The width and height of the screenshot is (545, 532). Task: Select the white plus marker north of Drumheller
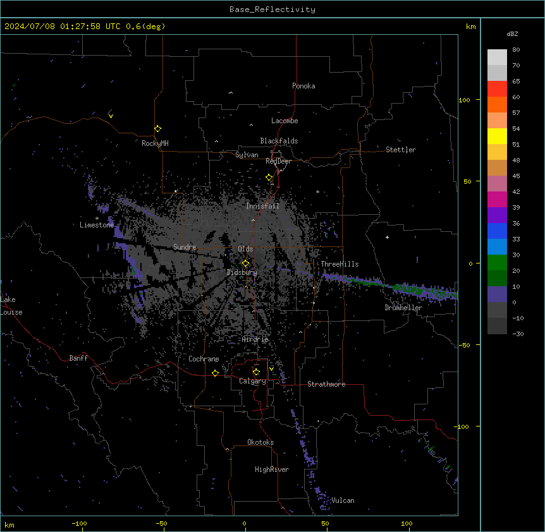pyautogui.click(x=387, y=237)
